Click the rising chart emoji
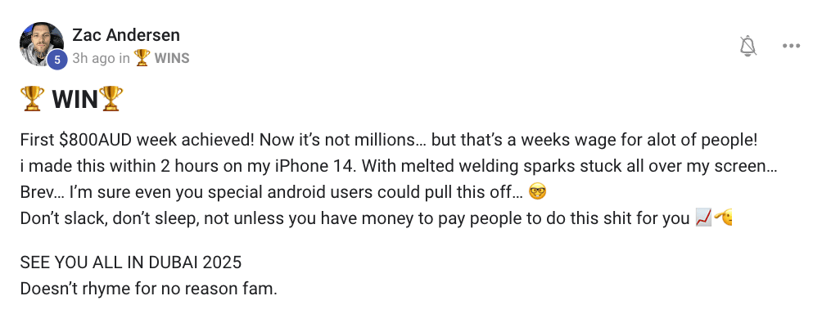 click(703, 218)
